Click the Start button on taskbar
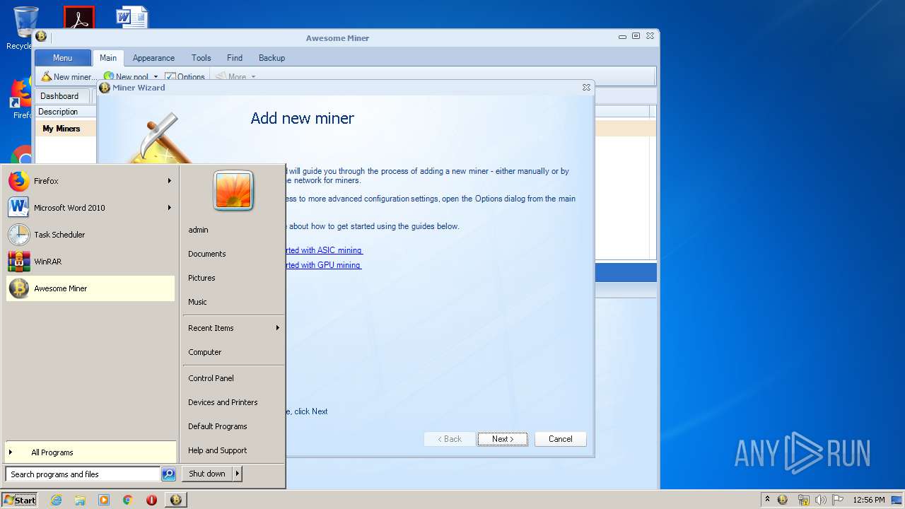The height and width of the screenshot is (509, 905). click(20, 500)
